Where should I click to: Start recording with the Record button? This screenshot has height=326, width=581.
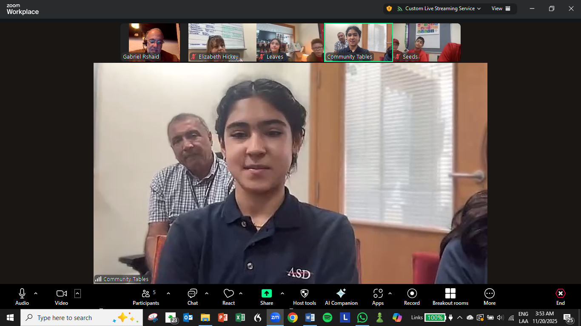(x=412, y=297)
